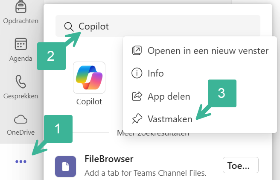Open Gesprekken phone icon in sidebar

20,82
